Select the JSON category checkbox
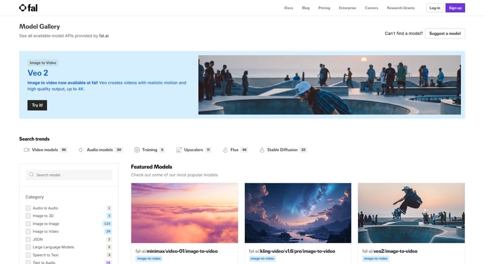The height and width of the screenshot is (264, 484). [28, 239]
